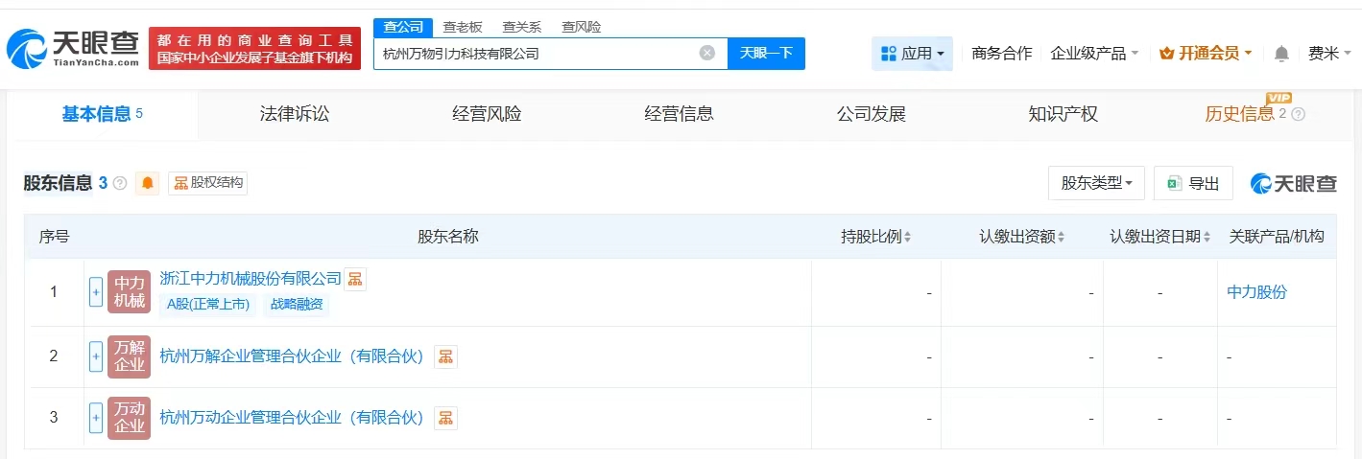Open equity structure icon for 浙江中力机械股份有限公司
1362x459 pixels.
click(355, 279)
